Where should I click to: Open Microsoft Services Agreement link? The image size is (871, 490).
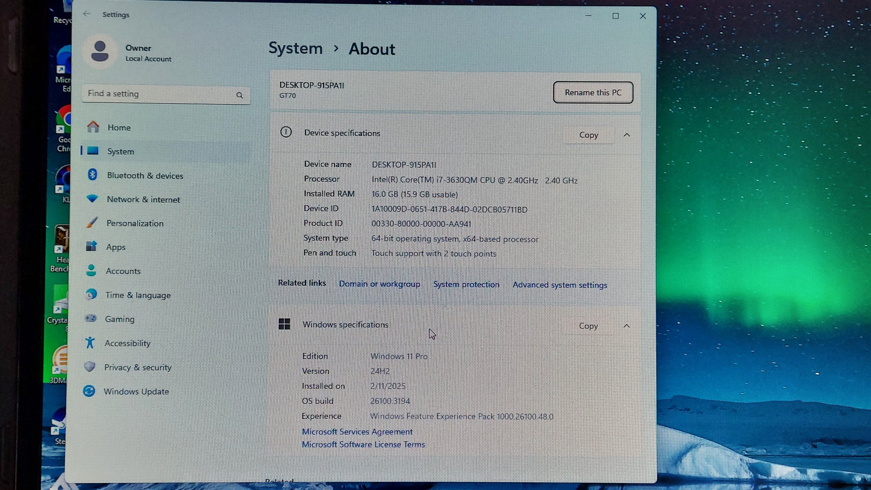[357, 432]
